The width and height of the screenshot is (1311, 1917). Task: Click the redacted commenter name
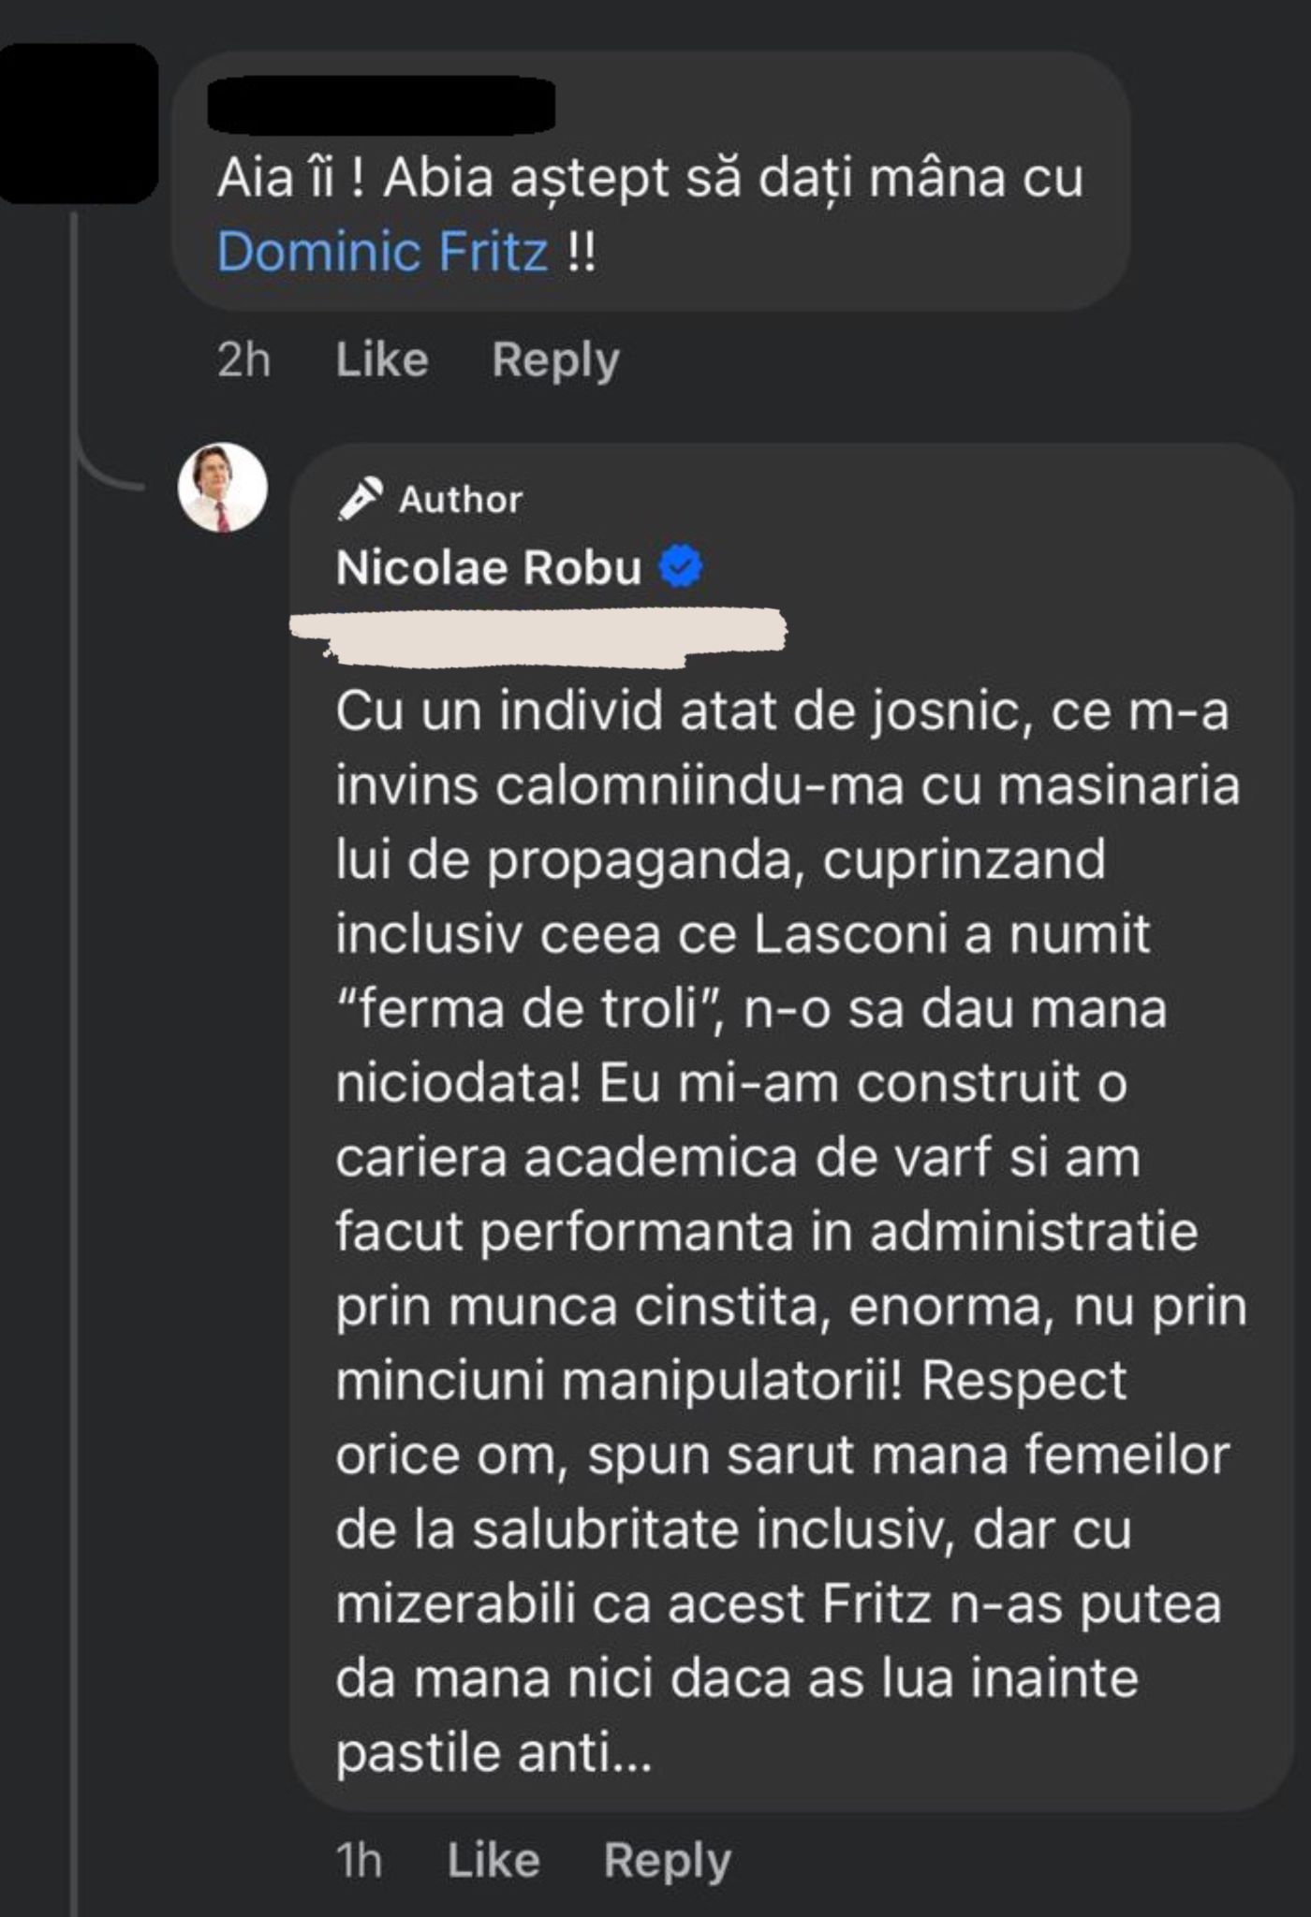pyautogui.click(x=380, y=106)
